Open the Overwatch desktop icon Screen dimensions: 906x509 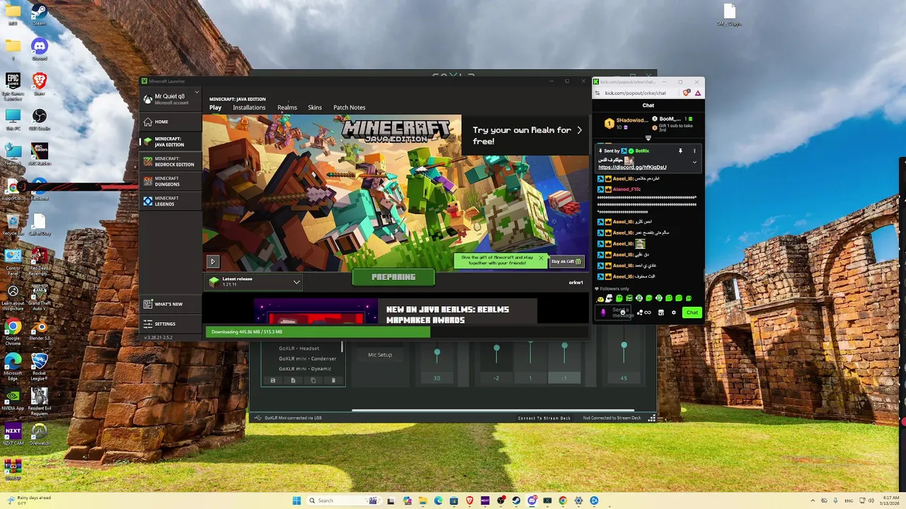click(40, 434)
